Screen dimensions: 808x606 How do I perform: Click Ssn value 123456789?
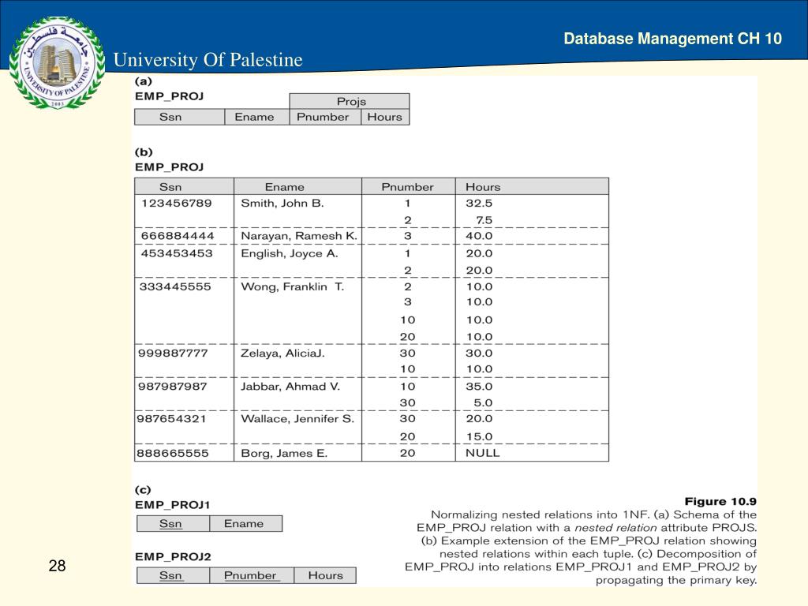(176, 203)
